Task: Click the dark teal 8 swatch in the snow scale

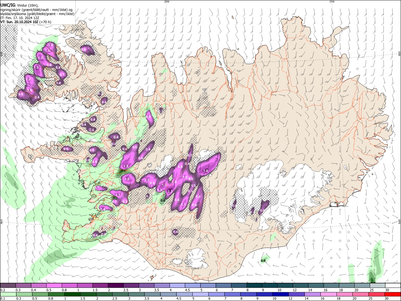Action: click(254, 285)
